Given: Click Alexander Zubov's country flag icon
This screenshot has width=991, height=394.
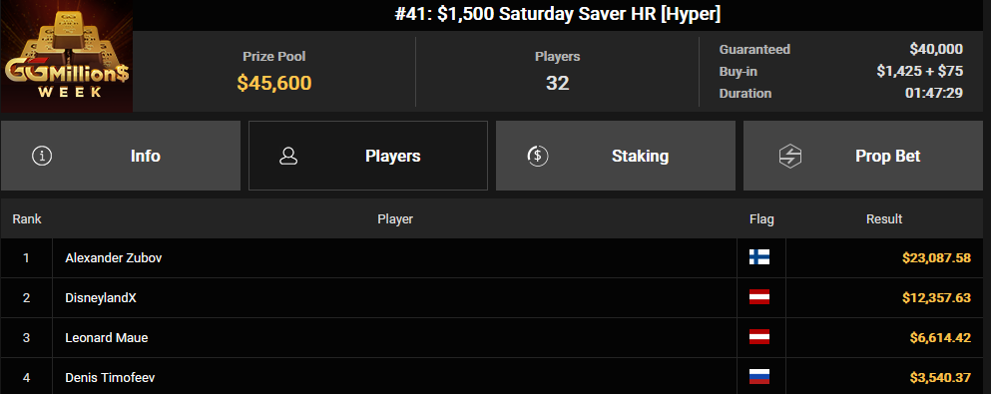Looking at the screenshot, I should click(759, 257).
